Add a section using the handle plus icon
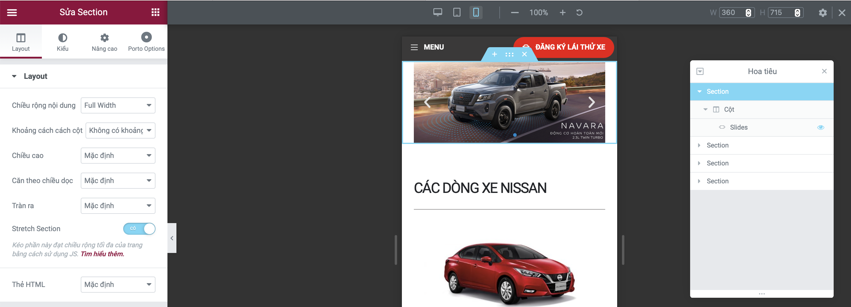This screenshot has width=851, height=307. [494, 54]
